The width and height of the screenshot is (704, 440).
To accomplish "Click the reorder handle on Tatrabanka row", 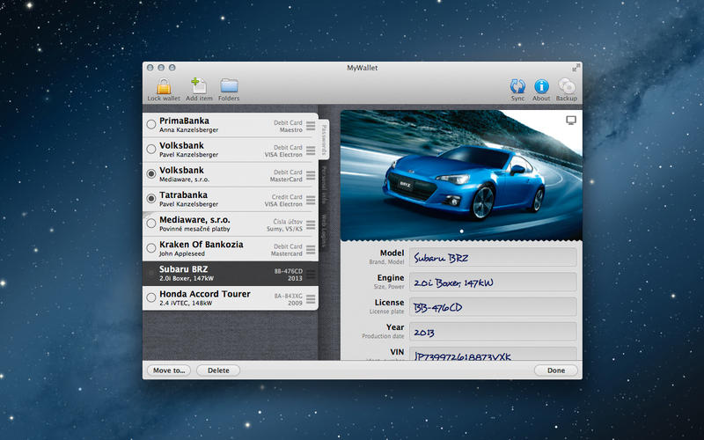I will pyautogui.click(x=311, y=200).
